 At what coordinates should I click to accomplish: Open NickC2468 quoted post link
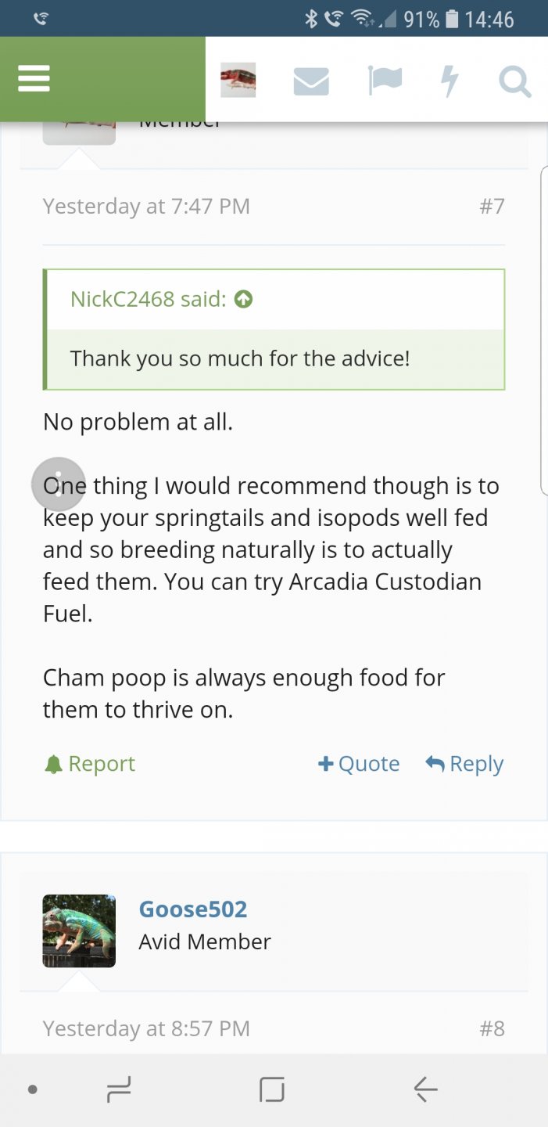(x=148, y=299)
